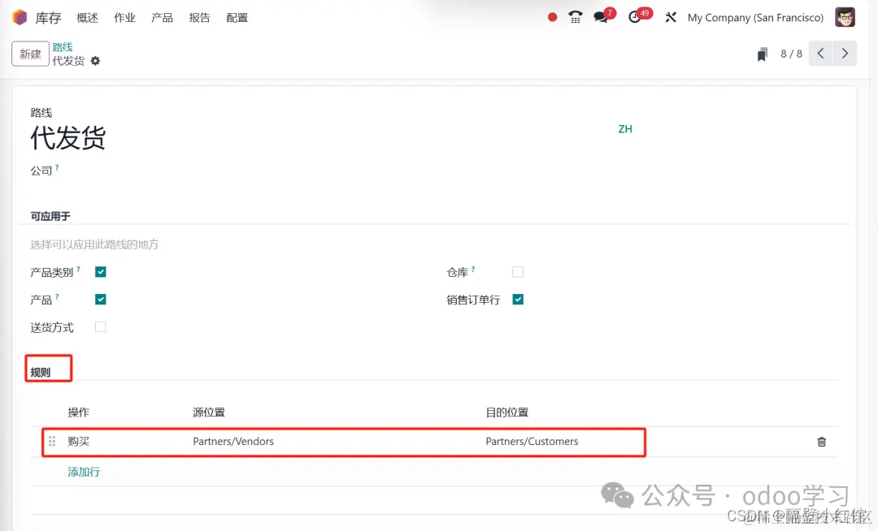Image resolution: width=878 pixels, height=531 pixels.
Task: Click the Partners/Customers destination cell
Action: [x=532, y=442]
